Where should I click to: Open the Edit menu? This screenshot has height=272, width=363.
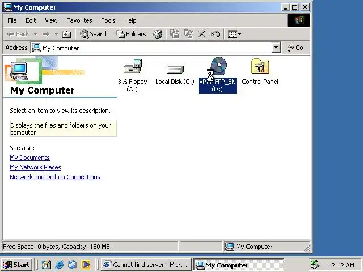(x=31, y=20)
